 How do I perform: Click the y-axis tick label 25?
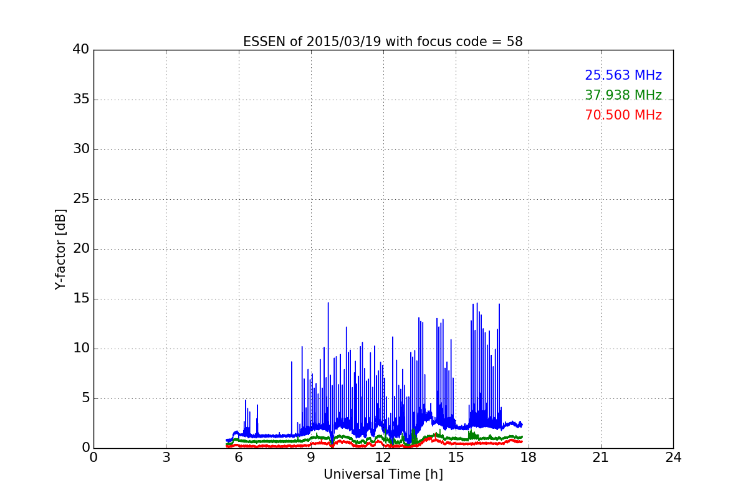pyautogui.click(x=81, y=199)
